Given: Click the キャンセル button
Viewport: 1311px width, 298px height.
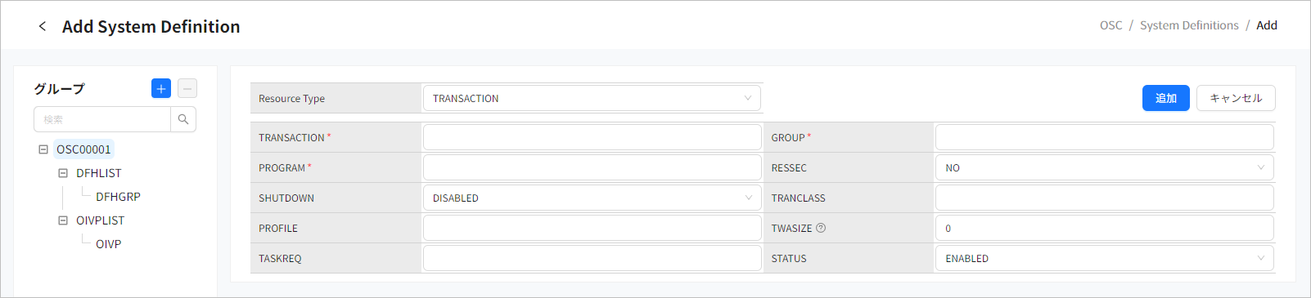Looking at the screenshot, I should pyautogui.click(x=1236, y=98).
